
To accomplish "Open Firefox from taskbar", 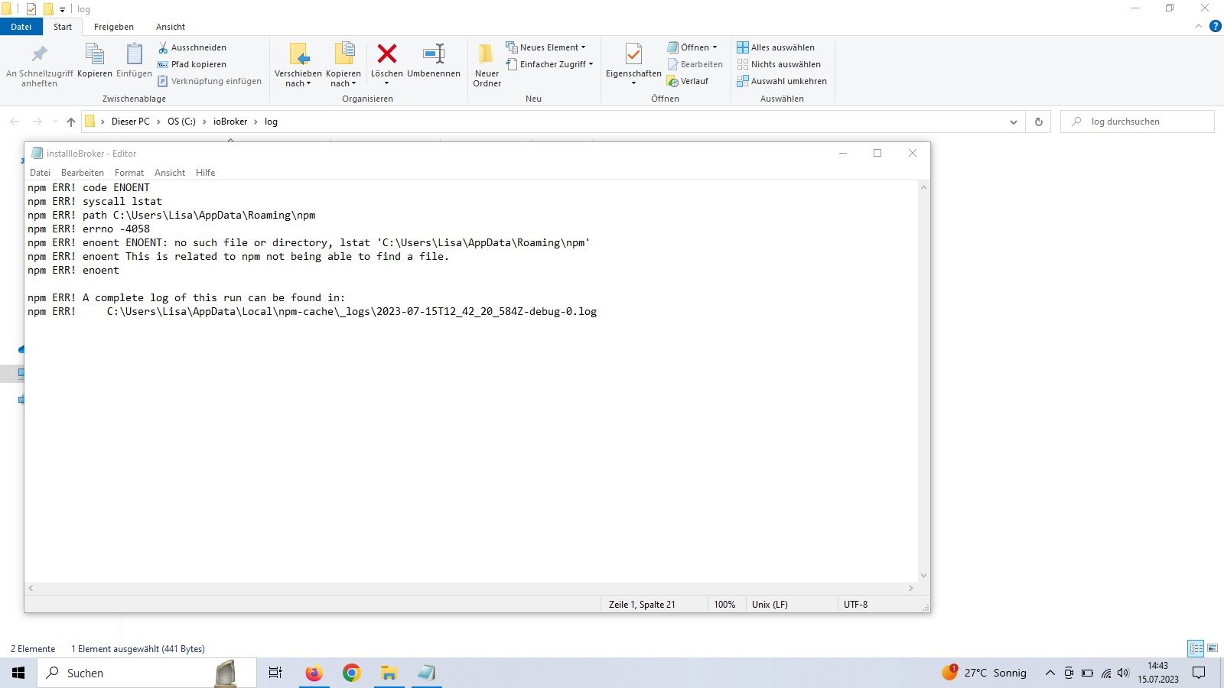I will [x=314, y=673].
